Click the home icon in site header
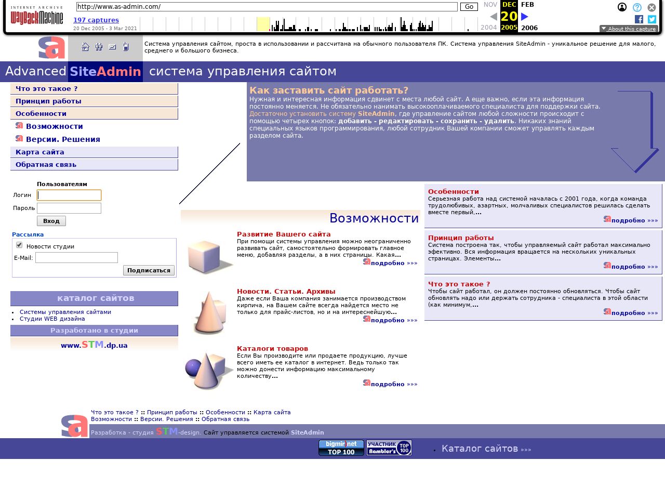The height and width of the screenshot is (499, 665). click(x=85, y=47)
